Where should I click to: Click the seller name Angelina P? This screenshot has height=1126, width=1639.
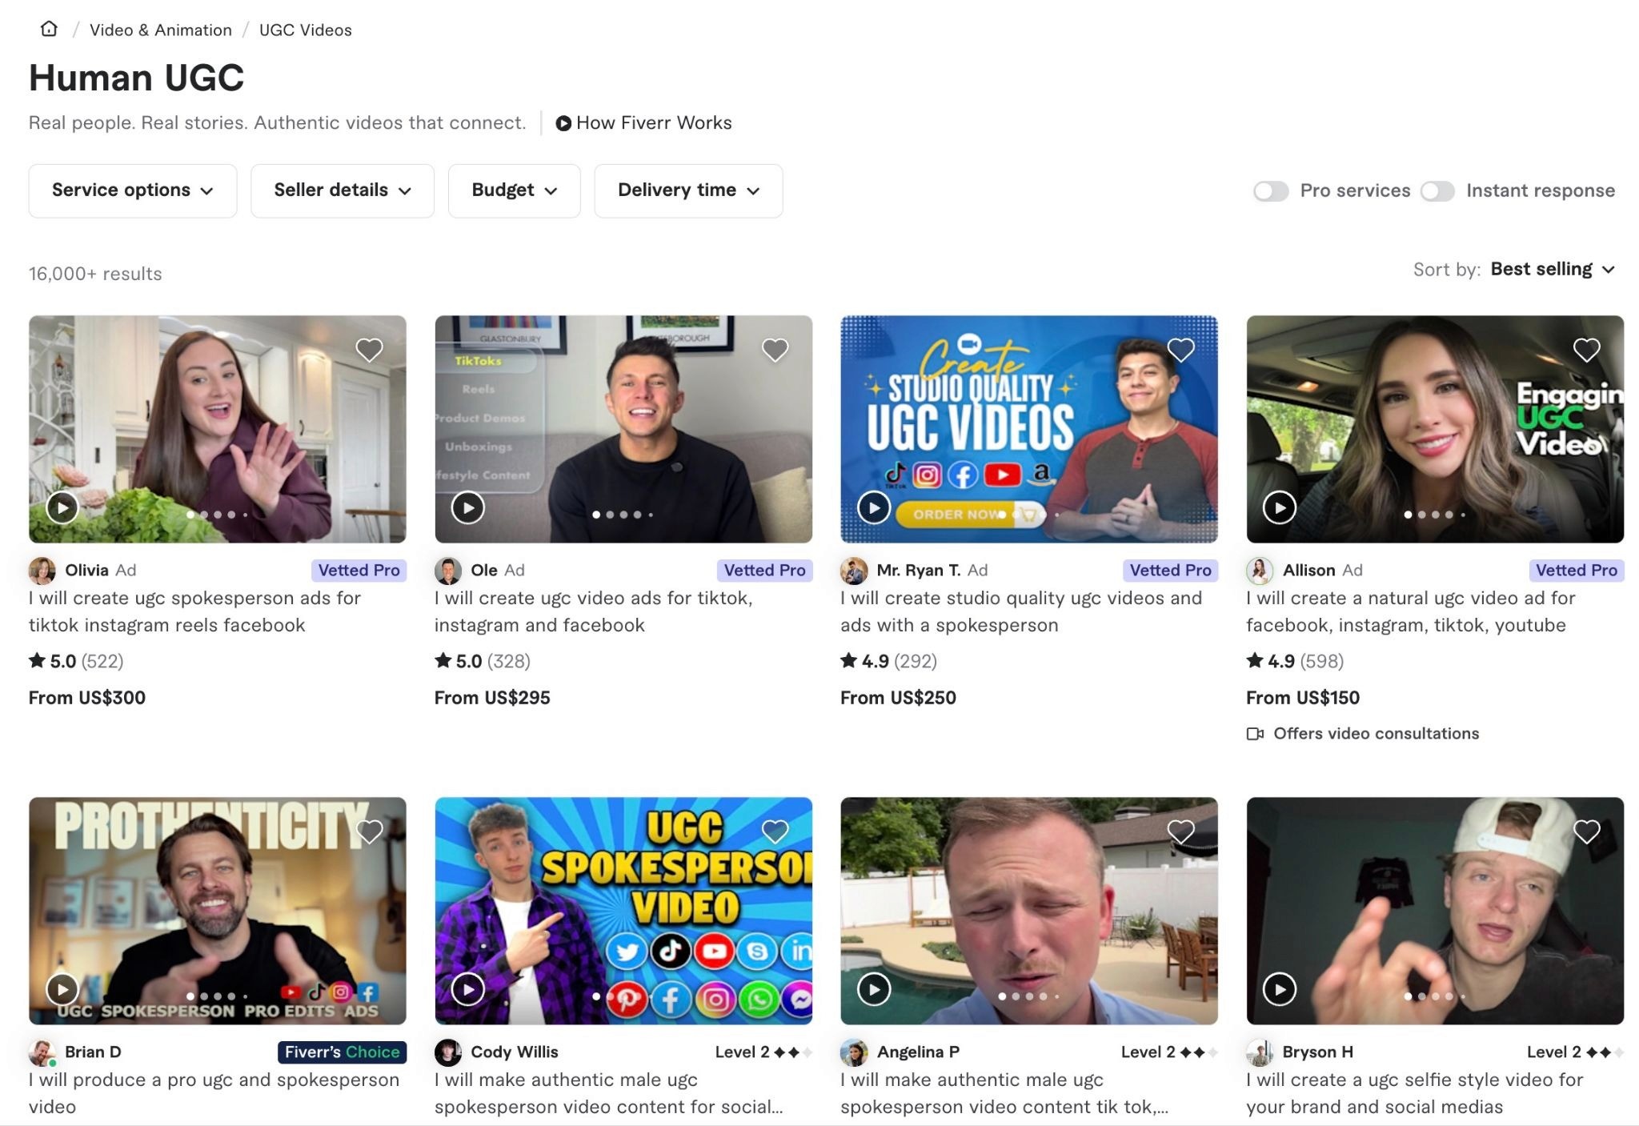click(918, 1052)
